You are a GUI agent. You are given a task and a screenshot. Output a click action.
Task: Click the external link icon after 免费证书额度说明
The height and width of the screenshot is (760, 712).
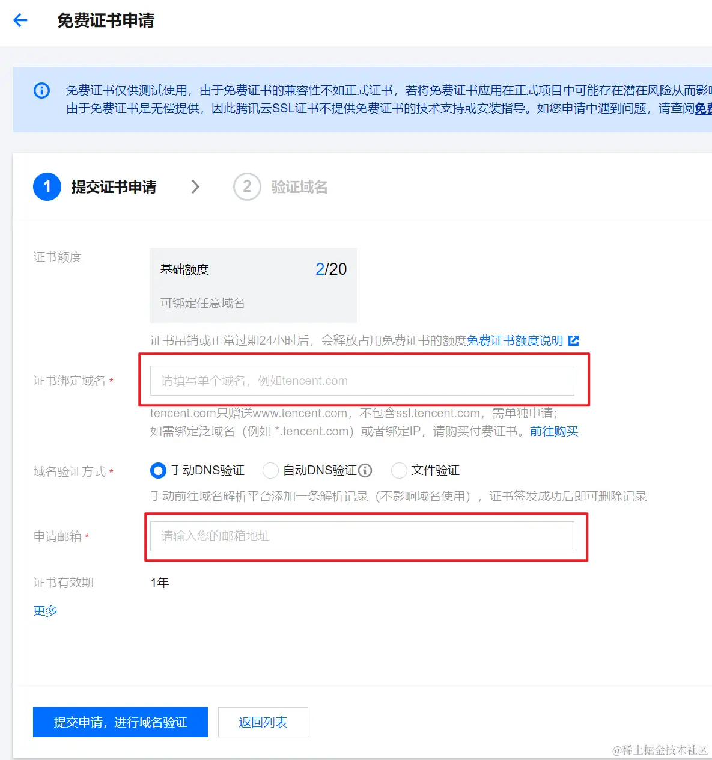coord(574,340)
